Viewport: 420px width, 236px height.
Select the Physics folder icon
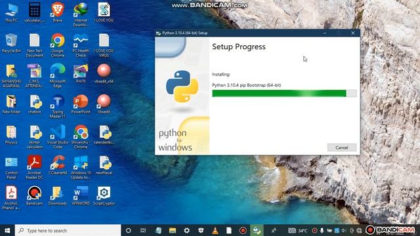(x=11, y=135)
